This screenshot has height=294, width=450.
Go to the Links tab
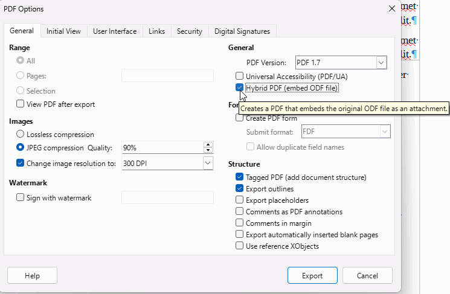point(156,31)
